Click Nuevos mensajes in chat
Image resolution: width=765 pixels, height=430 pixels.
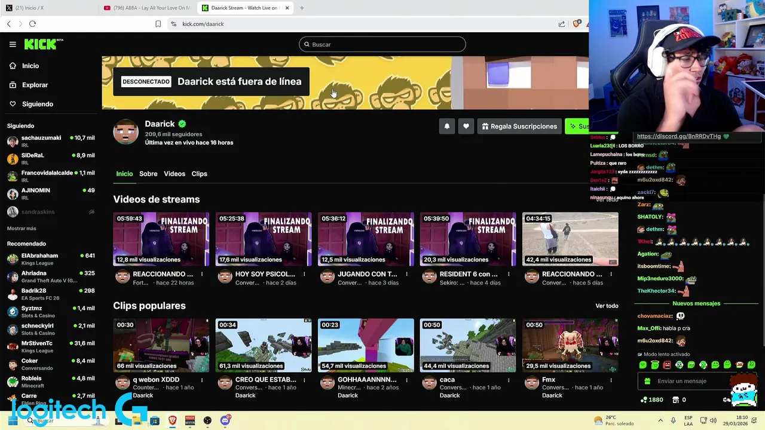[x=696, y=303]
